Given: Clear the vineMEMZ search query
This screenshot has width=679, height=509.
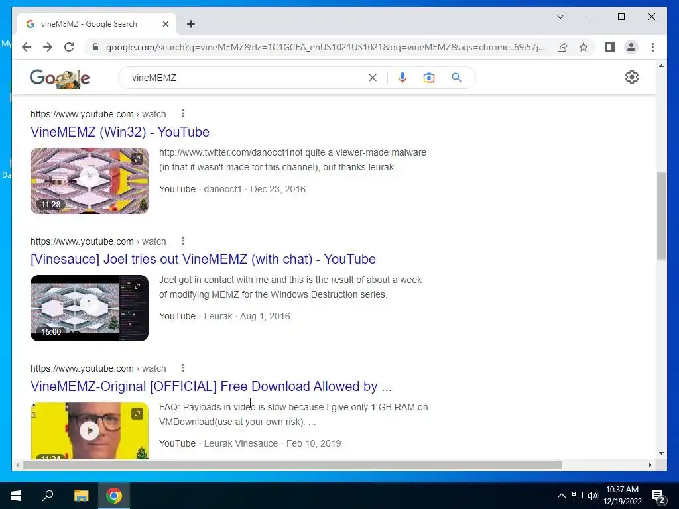Looking at the screenshot, I should click(x=373, y=78).
